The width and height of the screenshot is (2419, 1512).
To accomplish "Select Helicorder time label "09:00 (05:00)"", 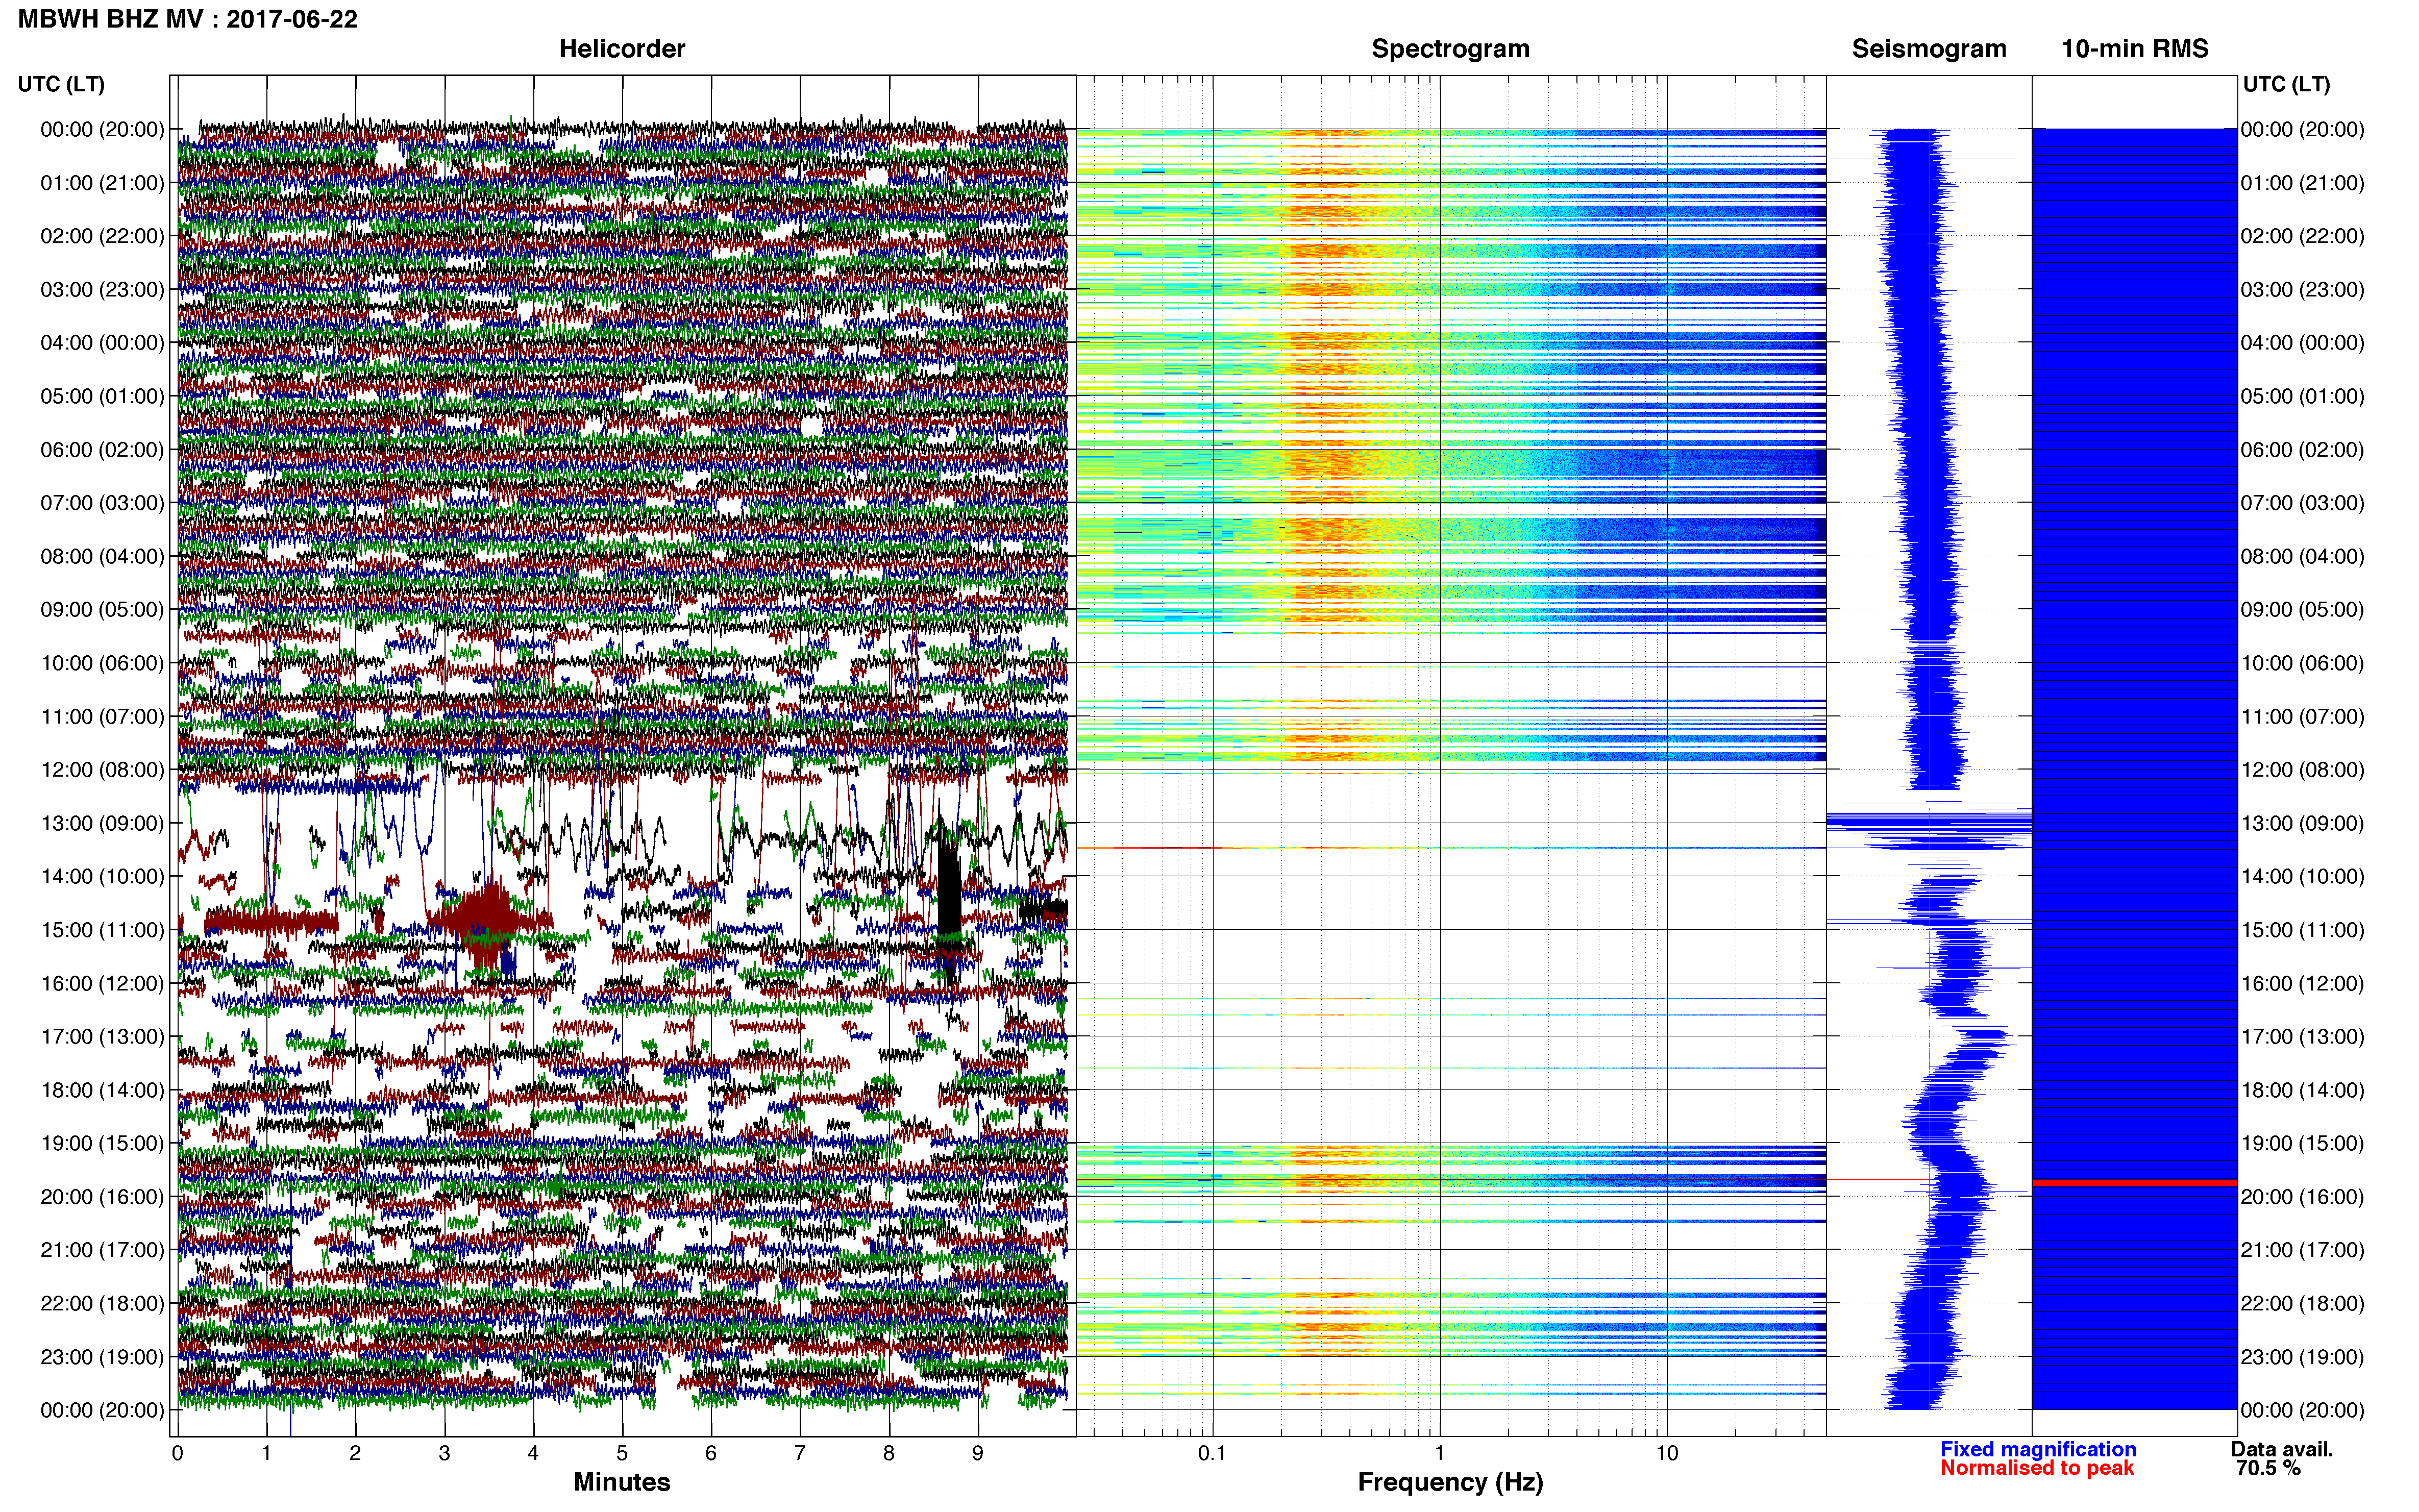I will pyautogui.click(x=102, y=610).
